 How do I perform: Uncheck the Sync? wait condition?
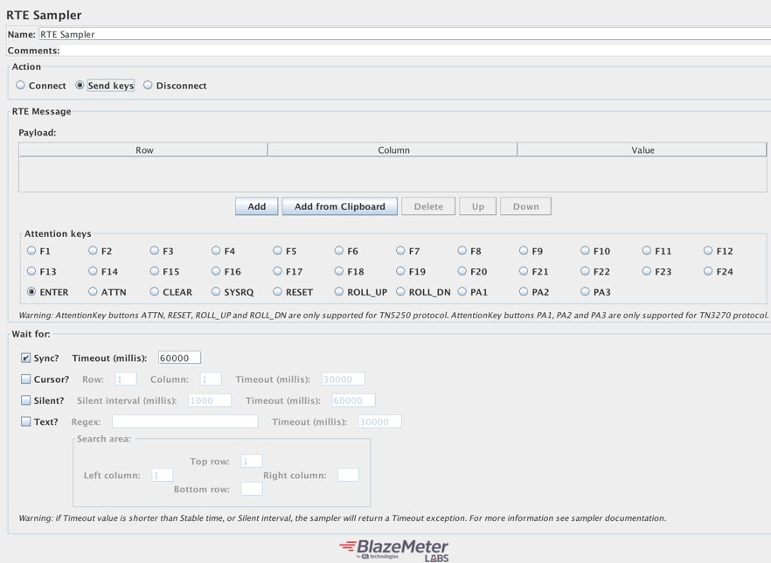[x=26, y=358]
